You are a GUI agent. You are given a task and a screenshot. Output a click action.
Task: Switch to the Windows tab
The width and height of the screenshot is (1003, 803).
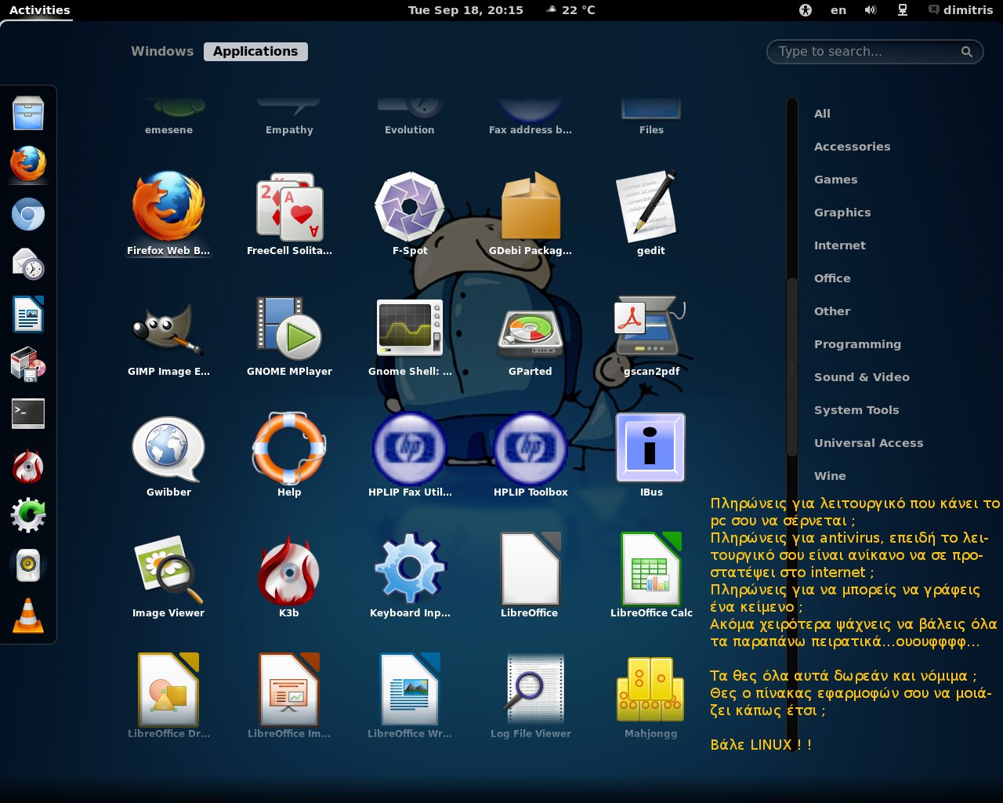(162, 52)
